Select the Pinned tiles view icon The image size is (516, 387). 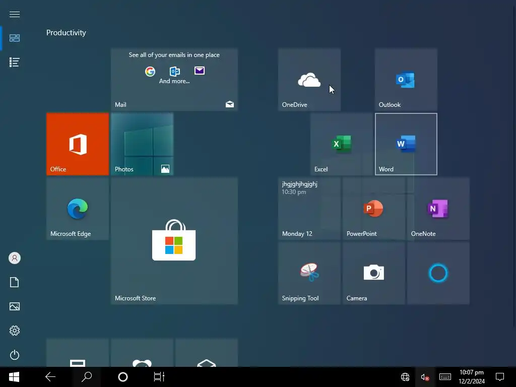click(15, 38)
